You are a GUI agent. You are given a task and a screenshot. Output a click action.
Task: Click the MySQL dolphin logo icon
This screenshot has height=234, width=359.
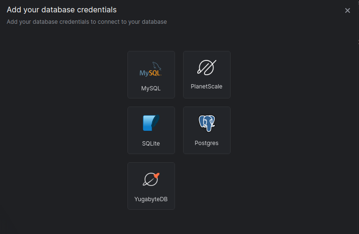(x=156, y=66)
